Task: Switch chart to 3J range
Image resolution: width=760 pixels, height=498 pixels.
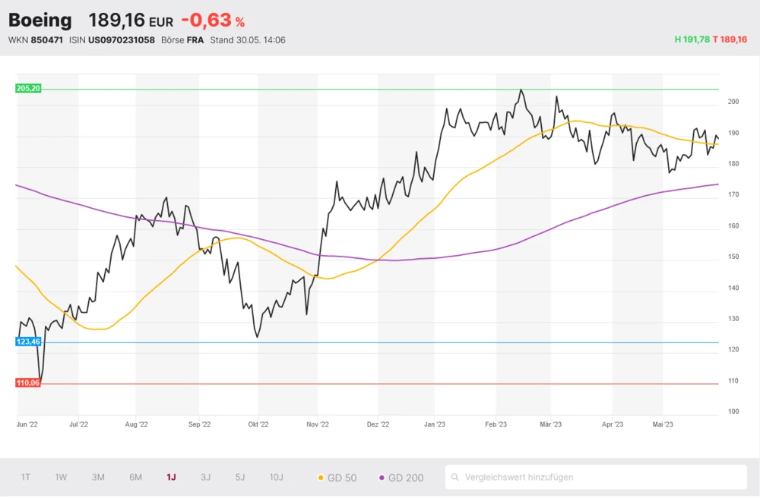Action: click(x=205, y=478)
